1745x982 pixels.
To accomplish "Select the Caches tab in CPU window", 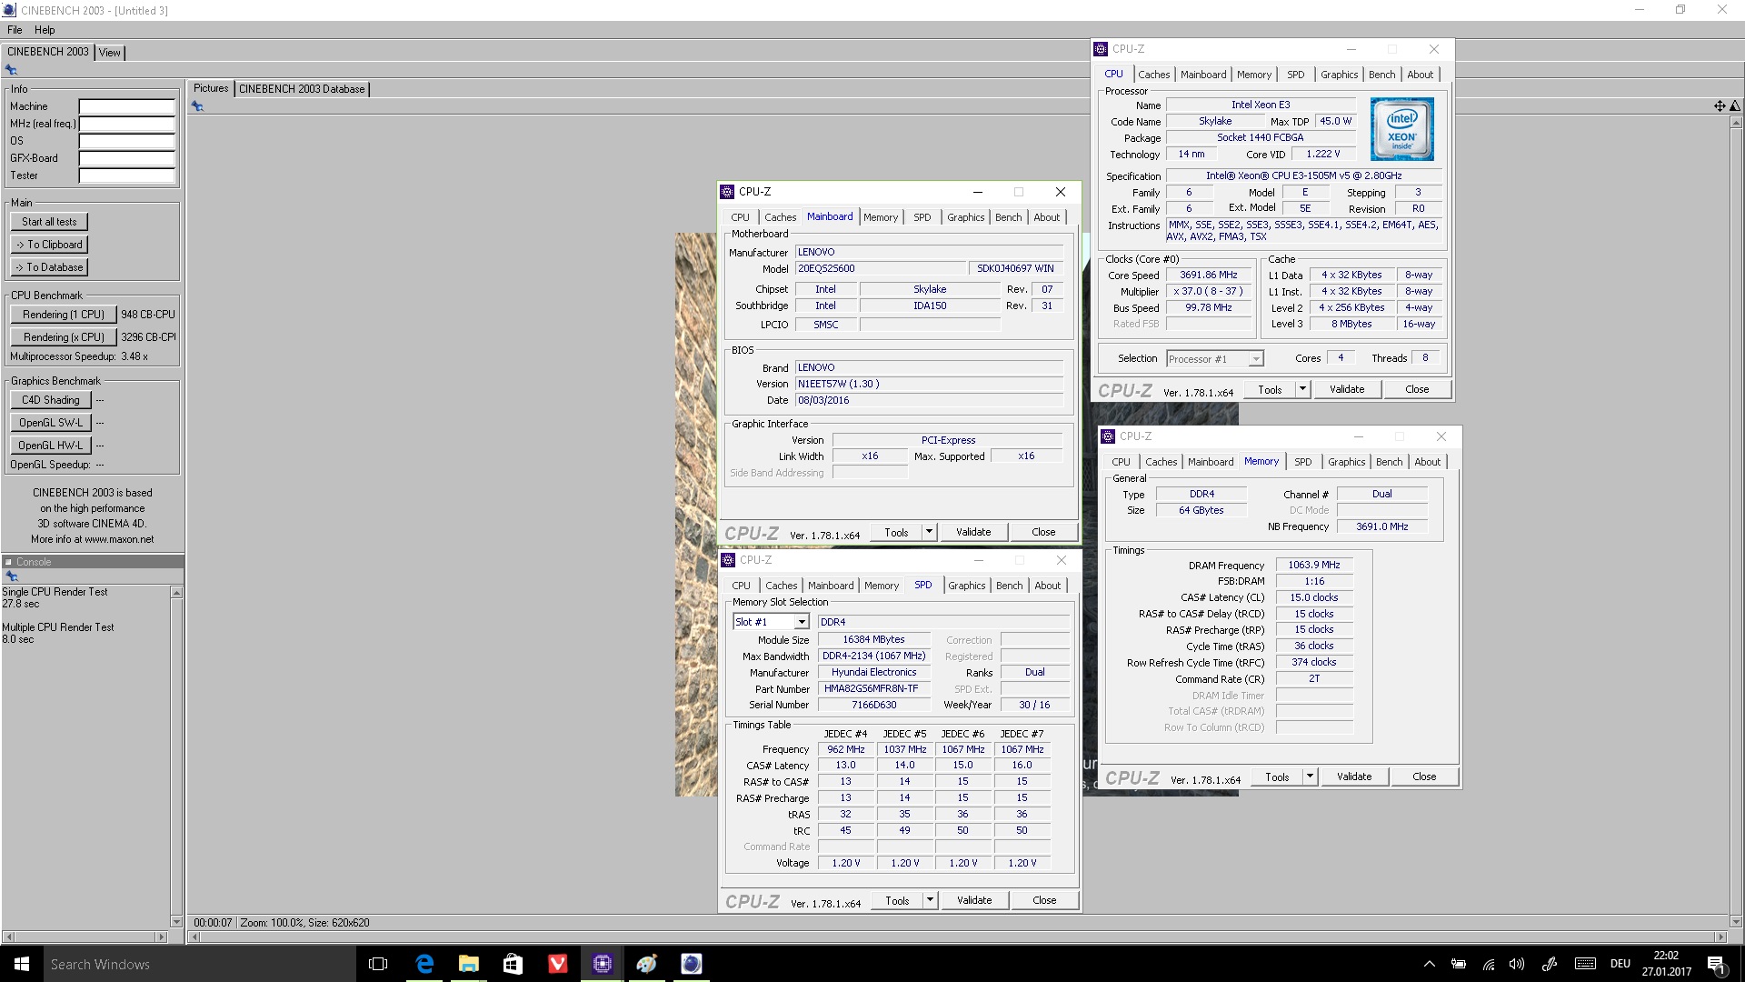I will [1153, 75].
